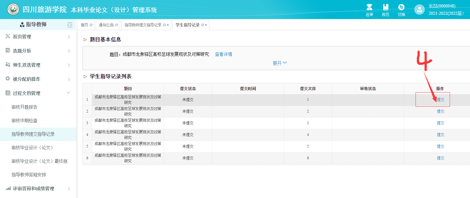470x198 pixels.
Task: Click 查看详情 link beside the topic
Action: point(223,54)
